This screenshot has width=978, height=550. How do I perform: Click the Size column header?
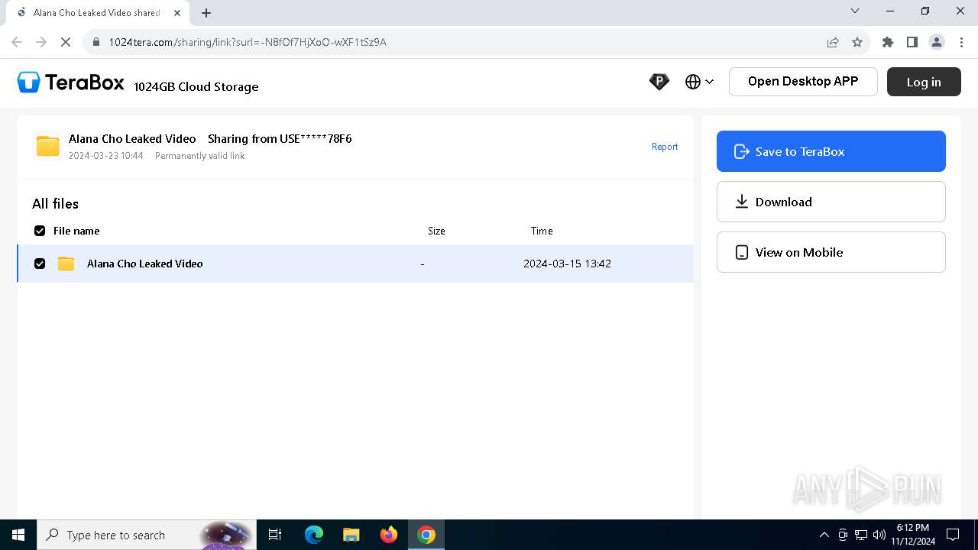pyautogui.click(x=436, y=231)
